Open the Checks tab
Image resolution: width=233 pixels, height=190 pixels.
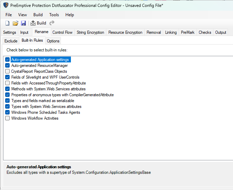[x=205, y=32]
